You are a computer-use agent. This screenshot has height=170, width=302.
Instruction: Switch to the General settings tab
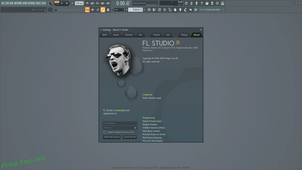click(x=129, y=35)
